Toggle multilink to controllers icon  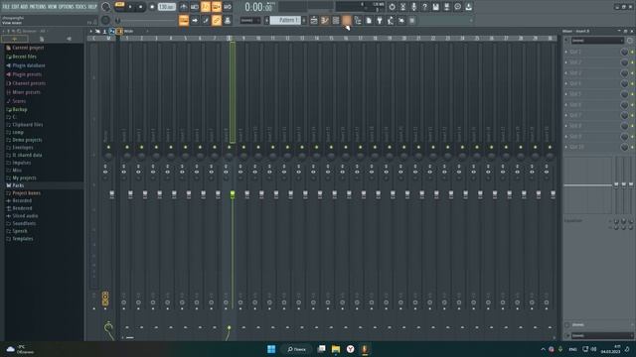click(228, 20)
